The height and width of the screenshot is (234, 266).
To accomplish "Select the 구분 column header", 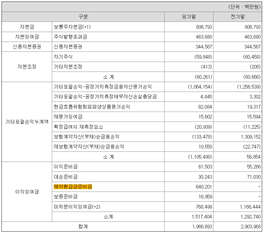I will click(83, 17).
